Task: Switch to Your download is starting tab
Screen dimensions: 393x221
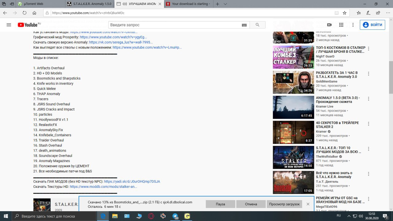Action: (x=189, y=4)
